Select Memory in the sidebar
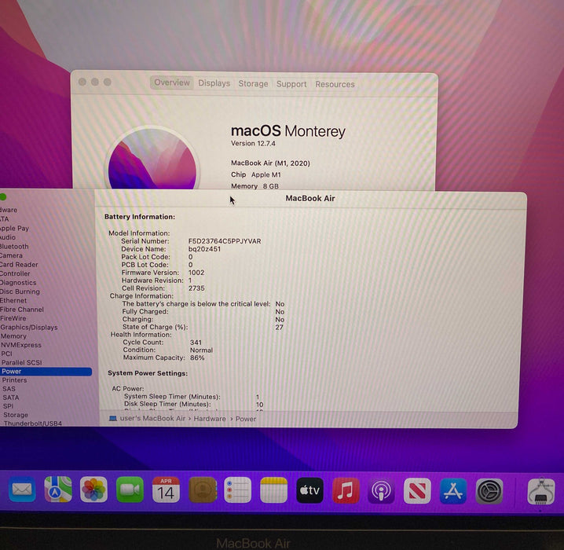The width and height of the screenshot is (564, 550). (13, 336)
